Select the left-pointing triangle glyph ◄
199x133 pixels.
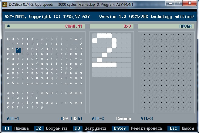13,39
